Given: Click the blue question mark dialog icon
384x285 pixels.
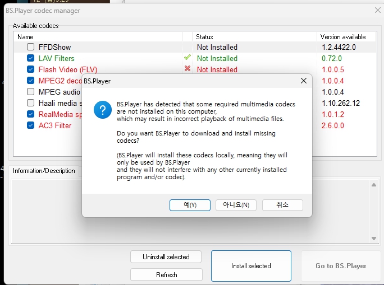Looking at the screenshot, I should pyautogui.click(x=103, y=110).
